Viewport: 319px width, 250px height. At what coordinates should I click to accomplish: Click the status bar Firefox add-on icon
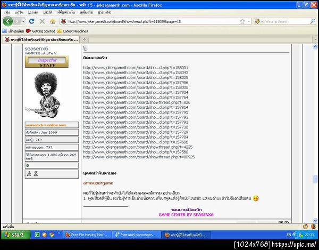point(314,227)
